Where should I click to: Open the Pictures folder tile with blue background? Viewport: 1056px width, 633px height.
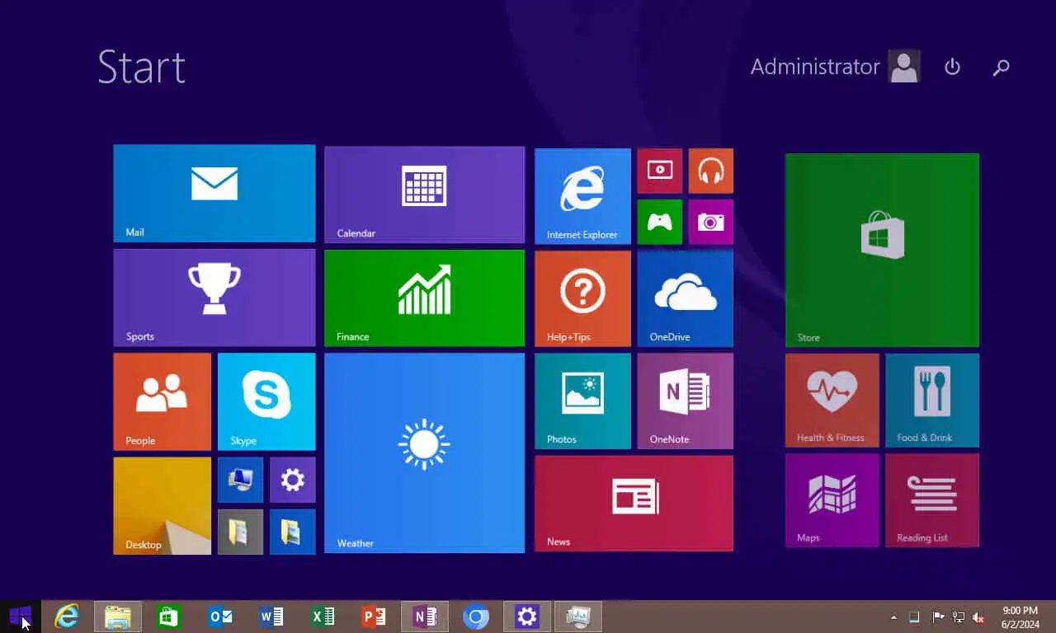point(293,532)
